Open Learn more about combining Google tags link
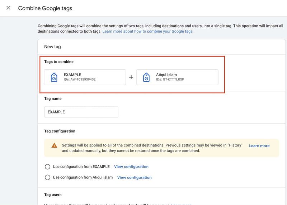The width and height of the screenshot is (287, 205). (147, 31)
